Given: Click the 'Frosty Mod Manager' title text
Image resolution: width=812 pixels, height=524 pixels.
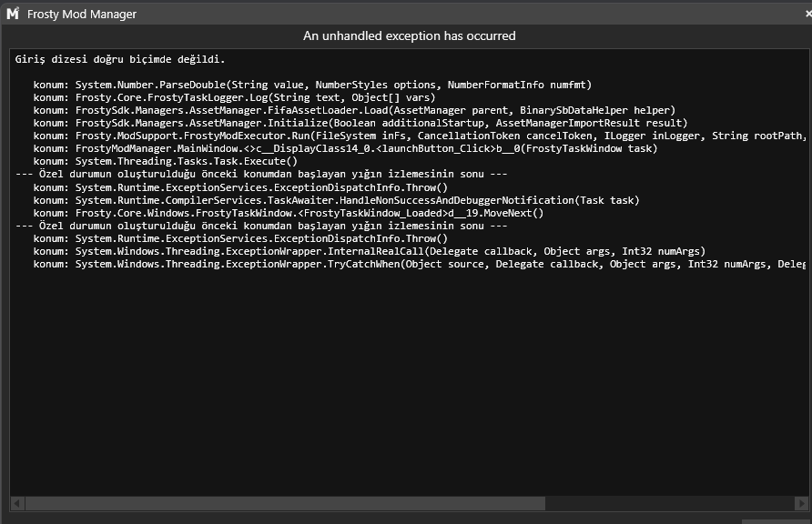Looking at the screenshot, I should 82,14.
